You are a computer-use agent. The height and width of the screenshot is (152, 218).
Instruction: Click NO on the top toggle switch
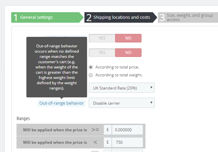coord(128,38)
